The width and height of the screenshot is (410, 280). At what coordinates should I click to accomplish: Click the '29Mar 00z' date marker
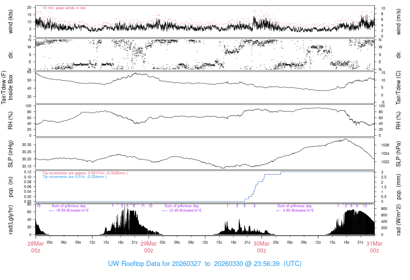pos(149,247)
